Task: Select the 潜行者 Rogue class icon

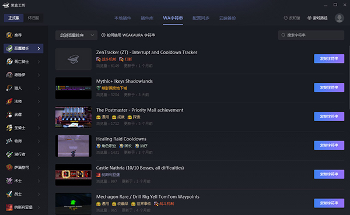Action: [9, 154]
